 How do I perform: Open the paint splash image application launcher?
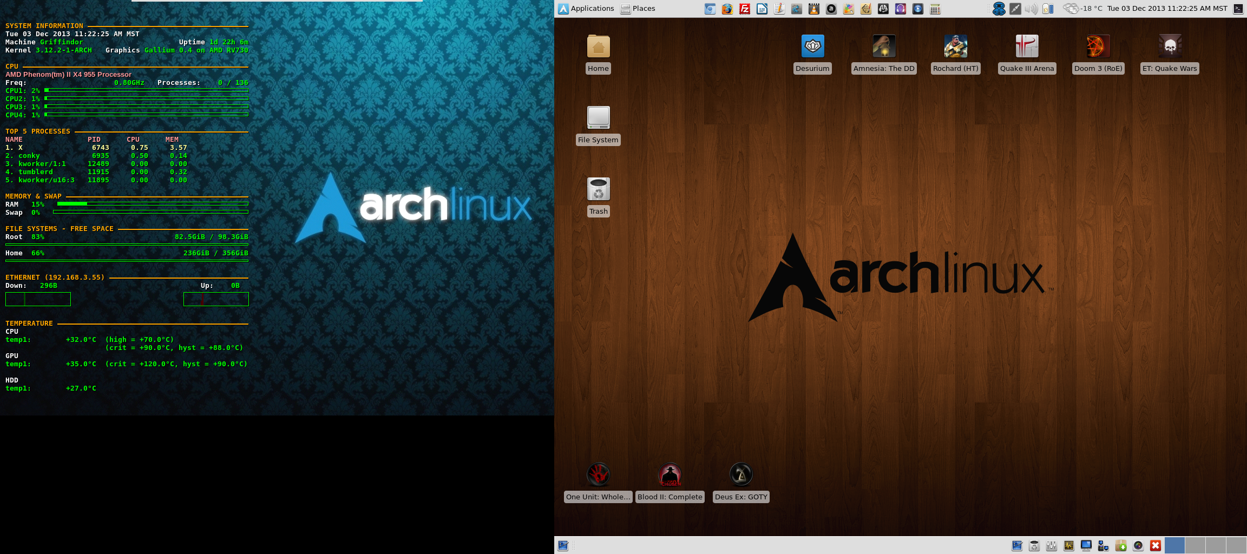pos(849,9)
